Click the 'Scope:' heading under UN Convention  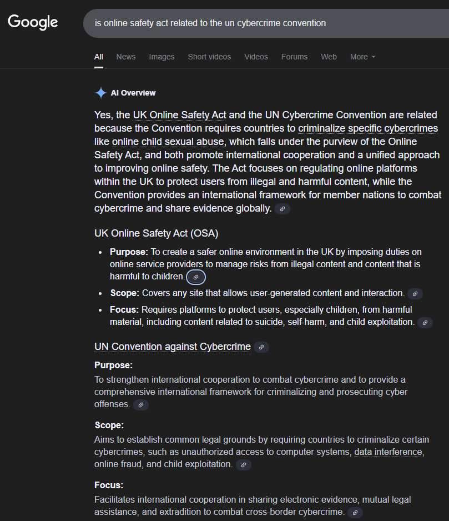pyautogui.click(x=109, y=425)
